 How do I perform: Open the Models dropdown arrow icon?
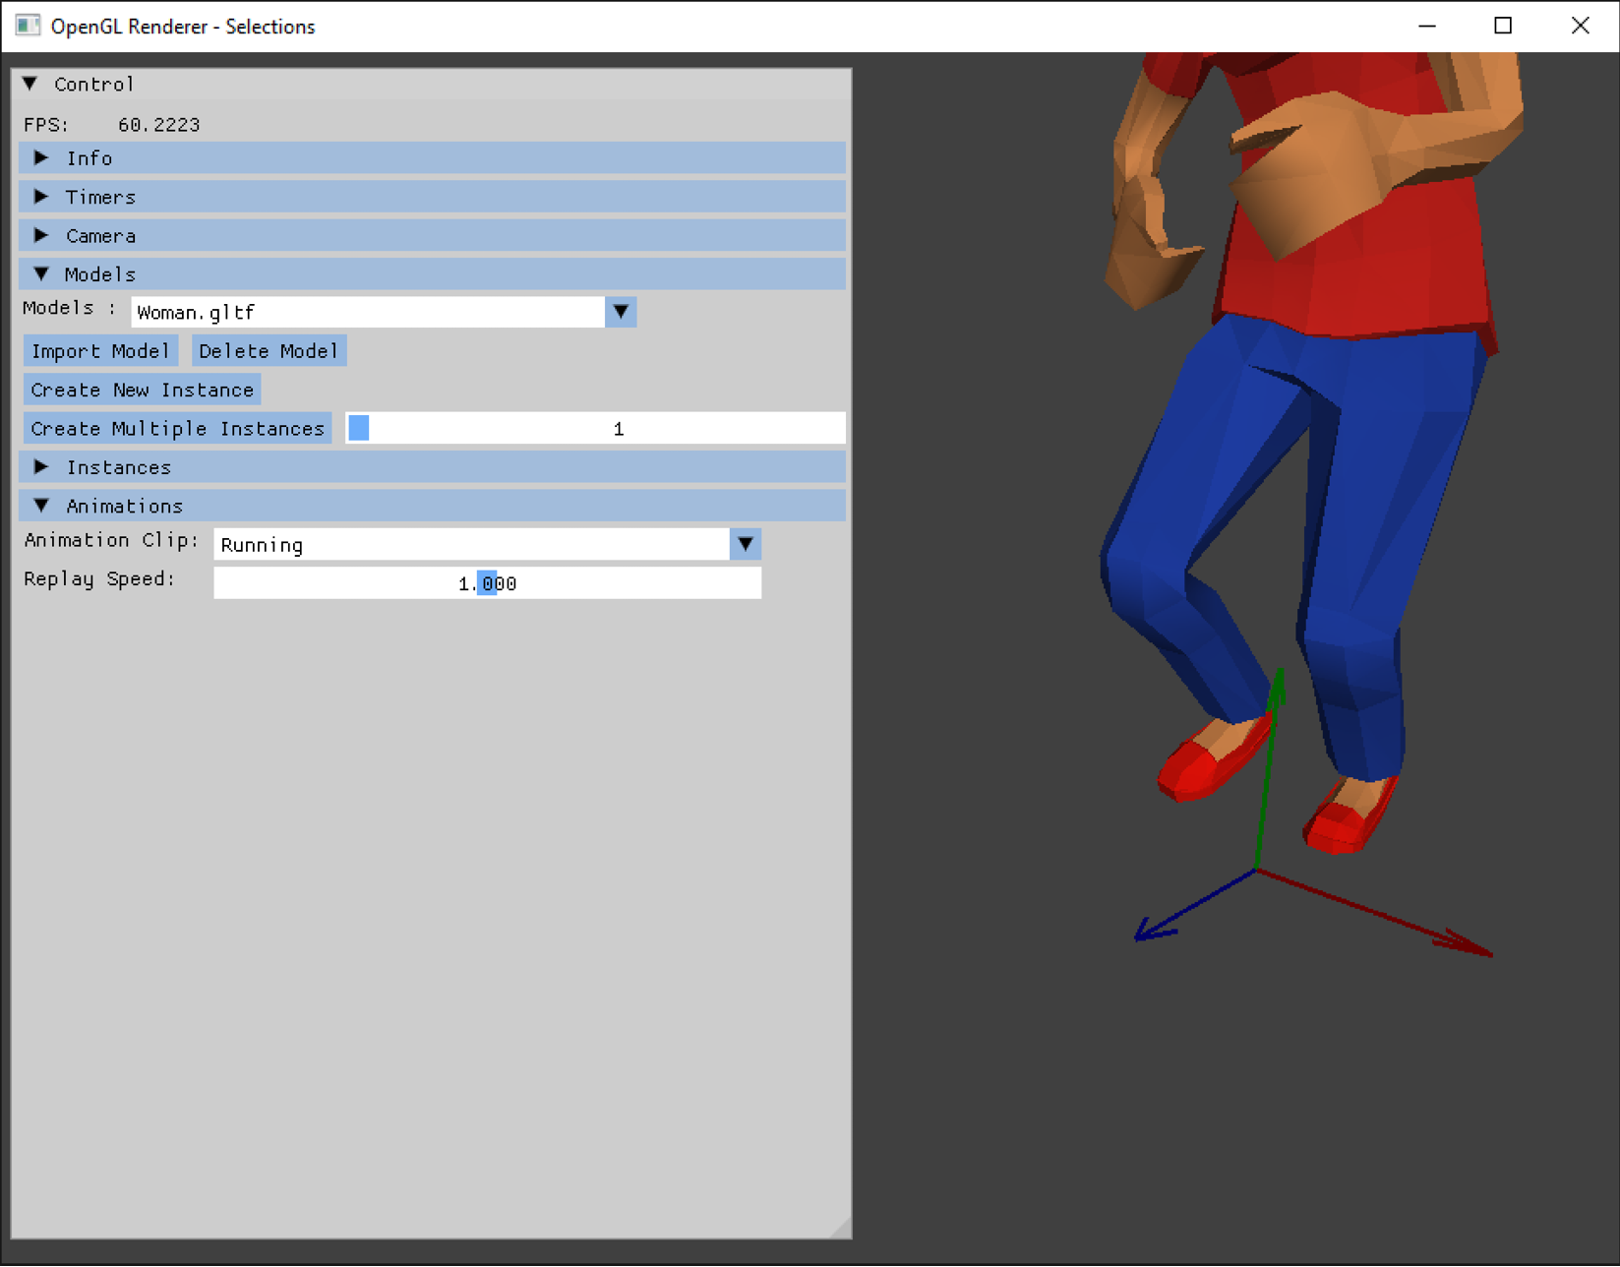(x=621, y=312)
